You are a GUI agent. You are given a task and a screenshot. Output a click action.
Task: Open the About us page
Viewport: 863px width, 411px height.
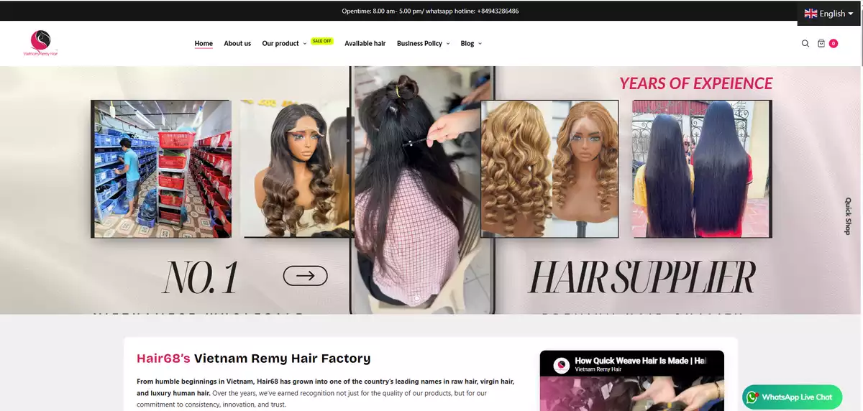[x=237, y=43]
